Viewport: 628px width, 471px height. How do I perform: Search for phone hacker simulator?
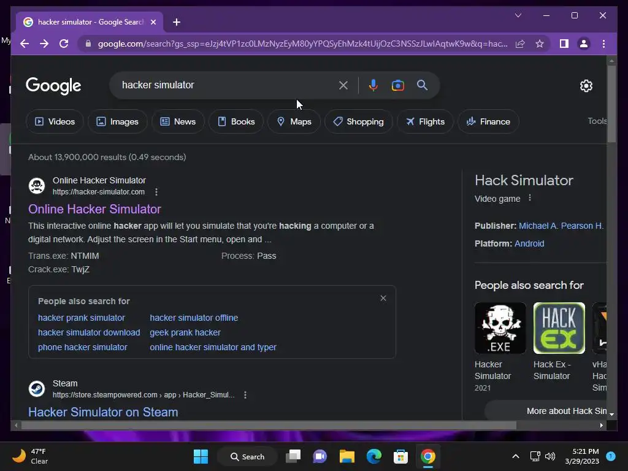(x=83, y=347)
